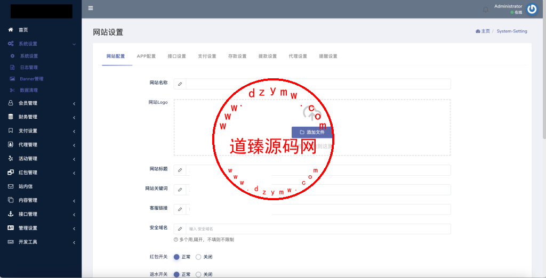
Task: Click the database icon beside 财务管理
Action: click(11, 117)
